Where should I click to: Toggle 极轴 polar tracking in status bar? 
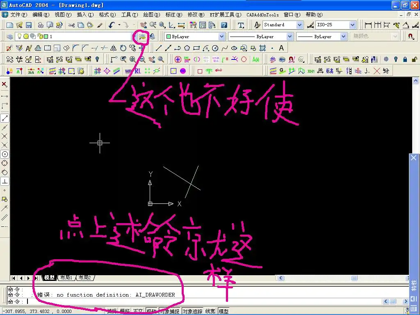[x=152, y=311]
